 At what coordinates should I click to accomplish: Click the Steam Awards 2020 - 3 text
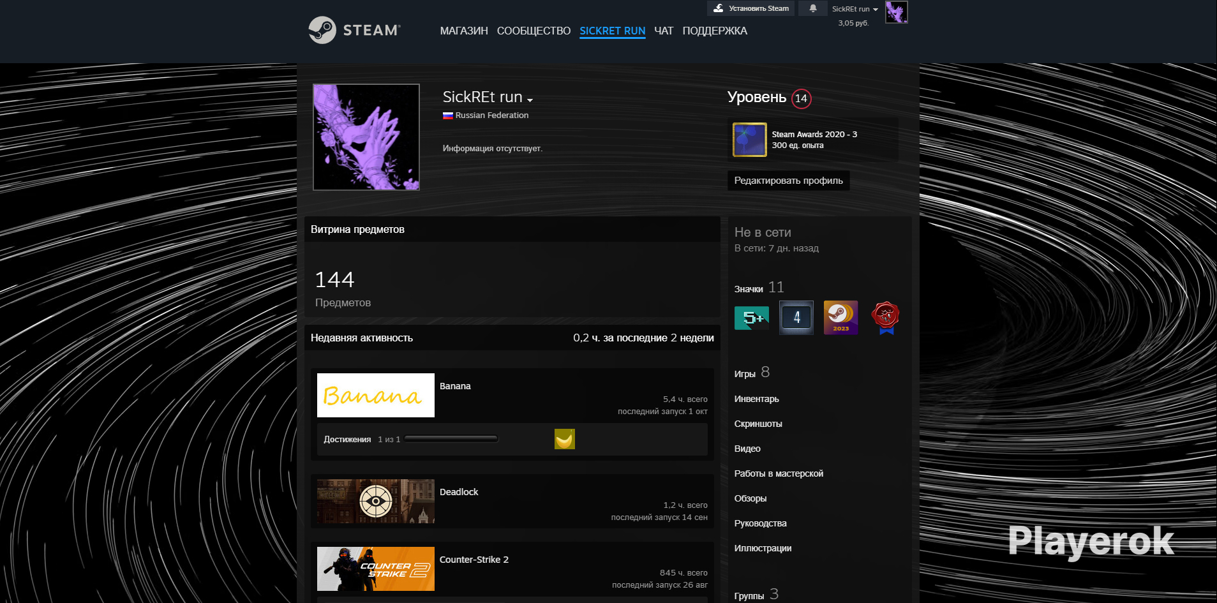point(814,135)
